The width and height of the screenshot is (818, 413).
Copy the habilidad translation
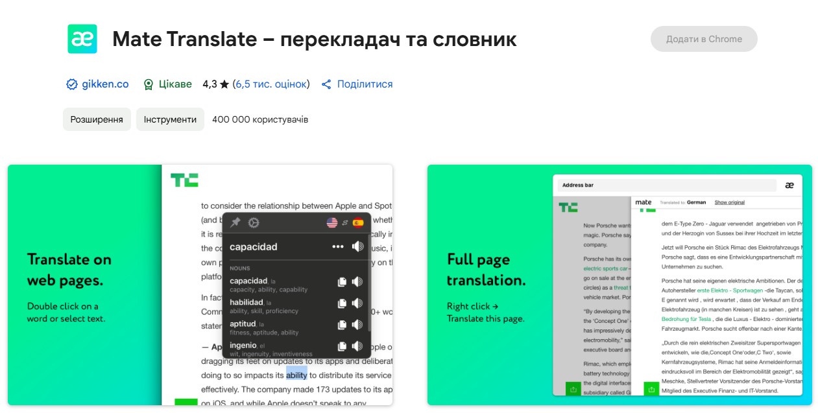(x=342, y=303)
